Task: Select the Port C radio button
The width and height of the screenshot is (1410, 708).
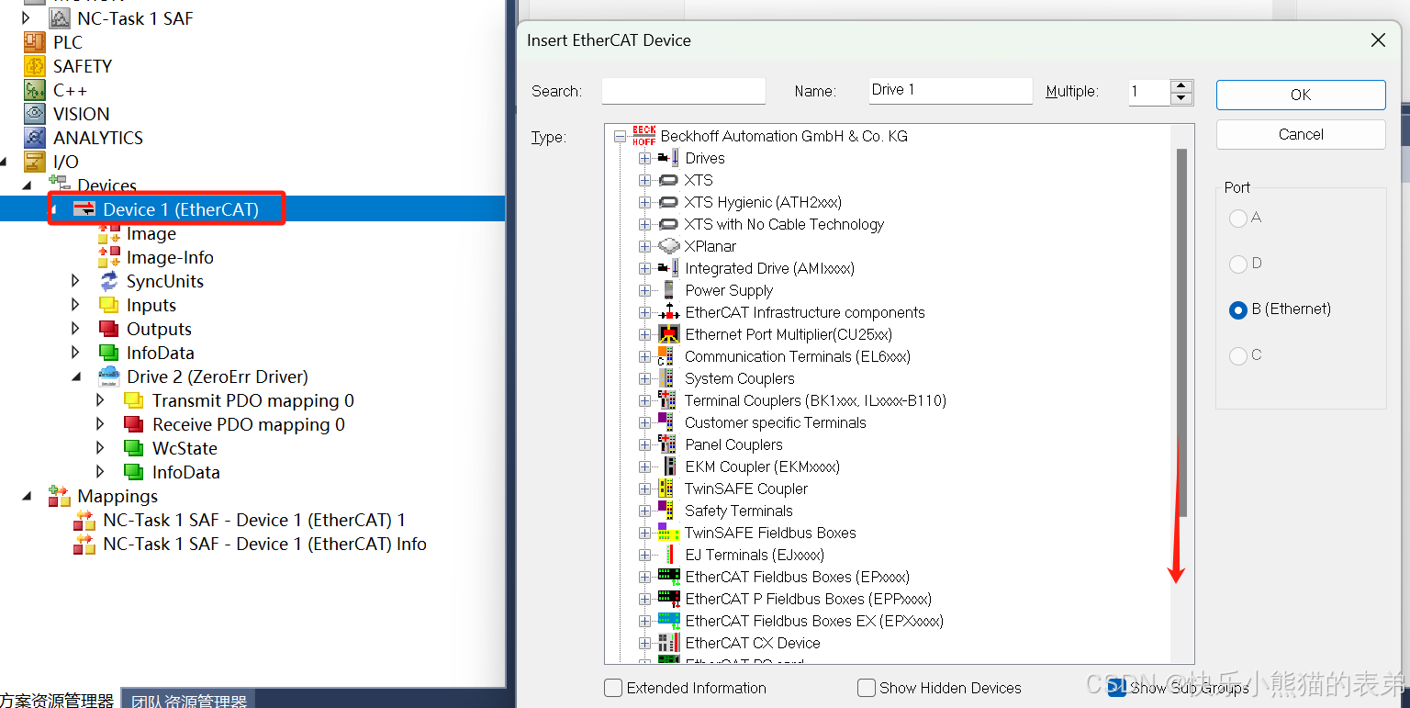Action: point(1237,355)
